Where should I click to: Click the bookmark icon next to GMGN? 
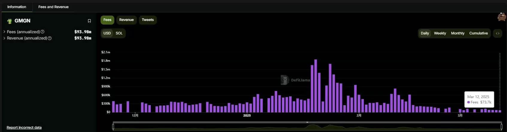tap(89, 21)
